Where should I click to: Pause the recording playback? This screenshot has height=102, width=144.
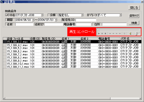coord(102,33)
